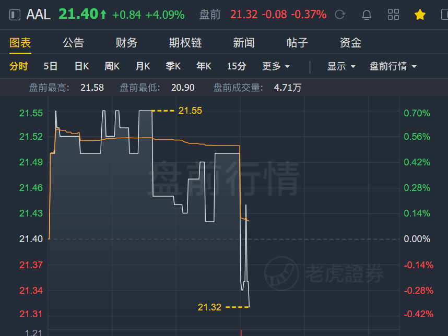This screenshot has width=448, height=336.
Task: Select the 5日 chart period
Action: coord(51,66)
